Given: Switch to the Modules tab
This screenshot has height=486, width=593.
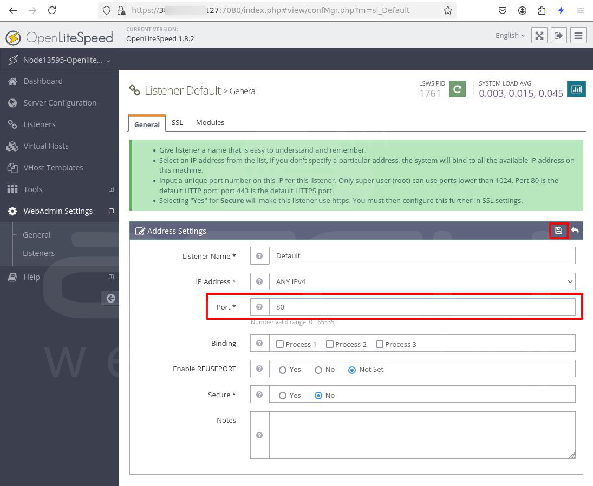Looking at the screenshot, I should pos(210,122).
